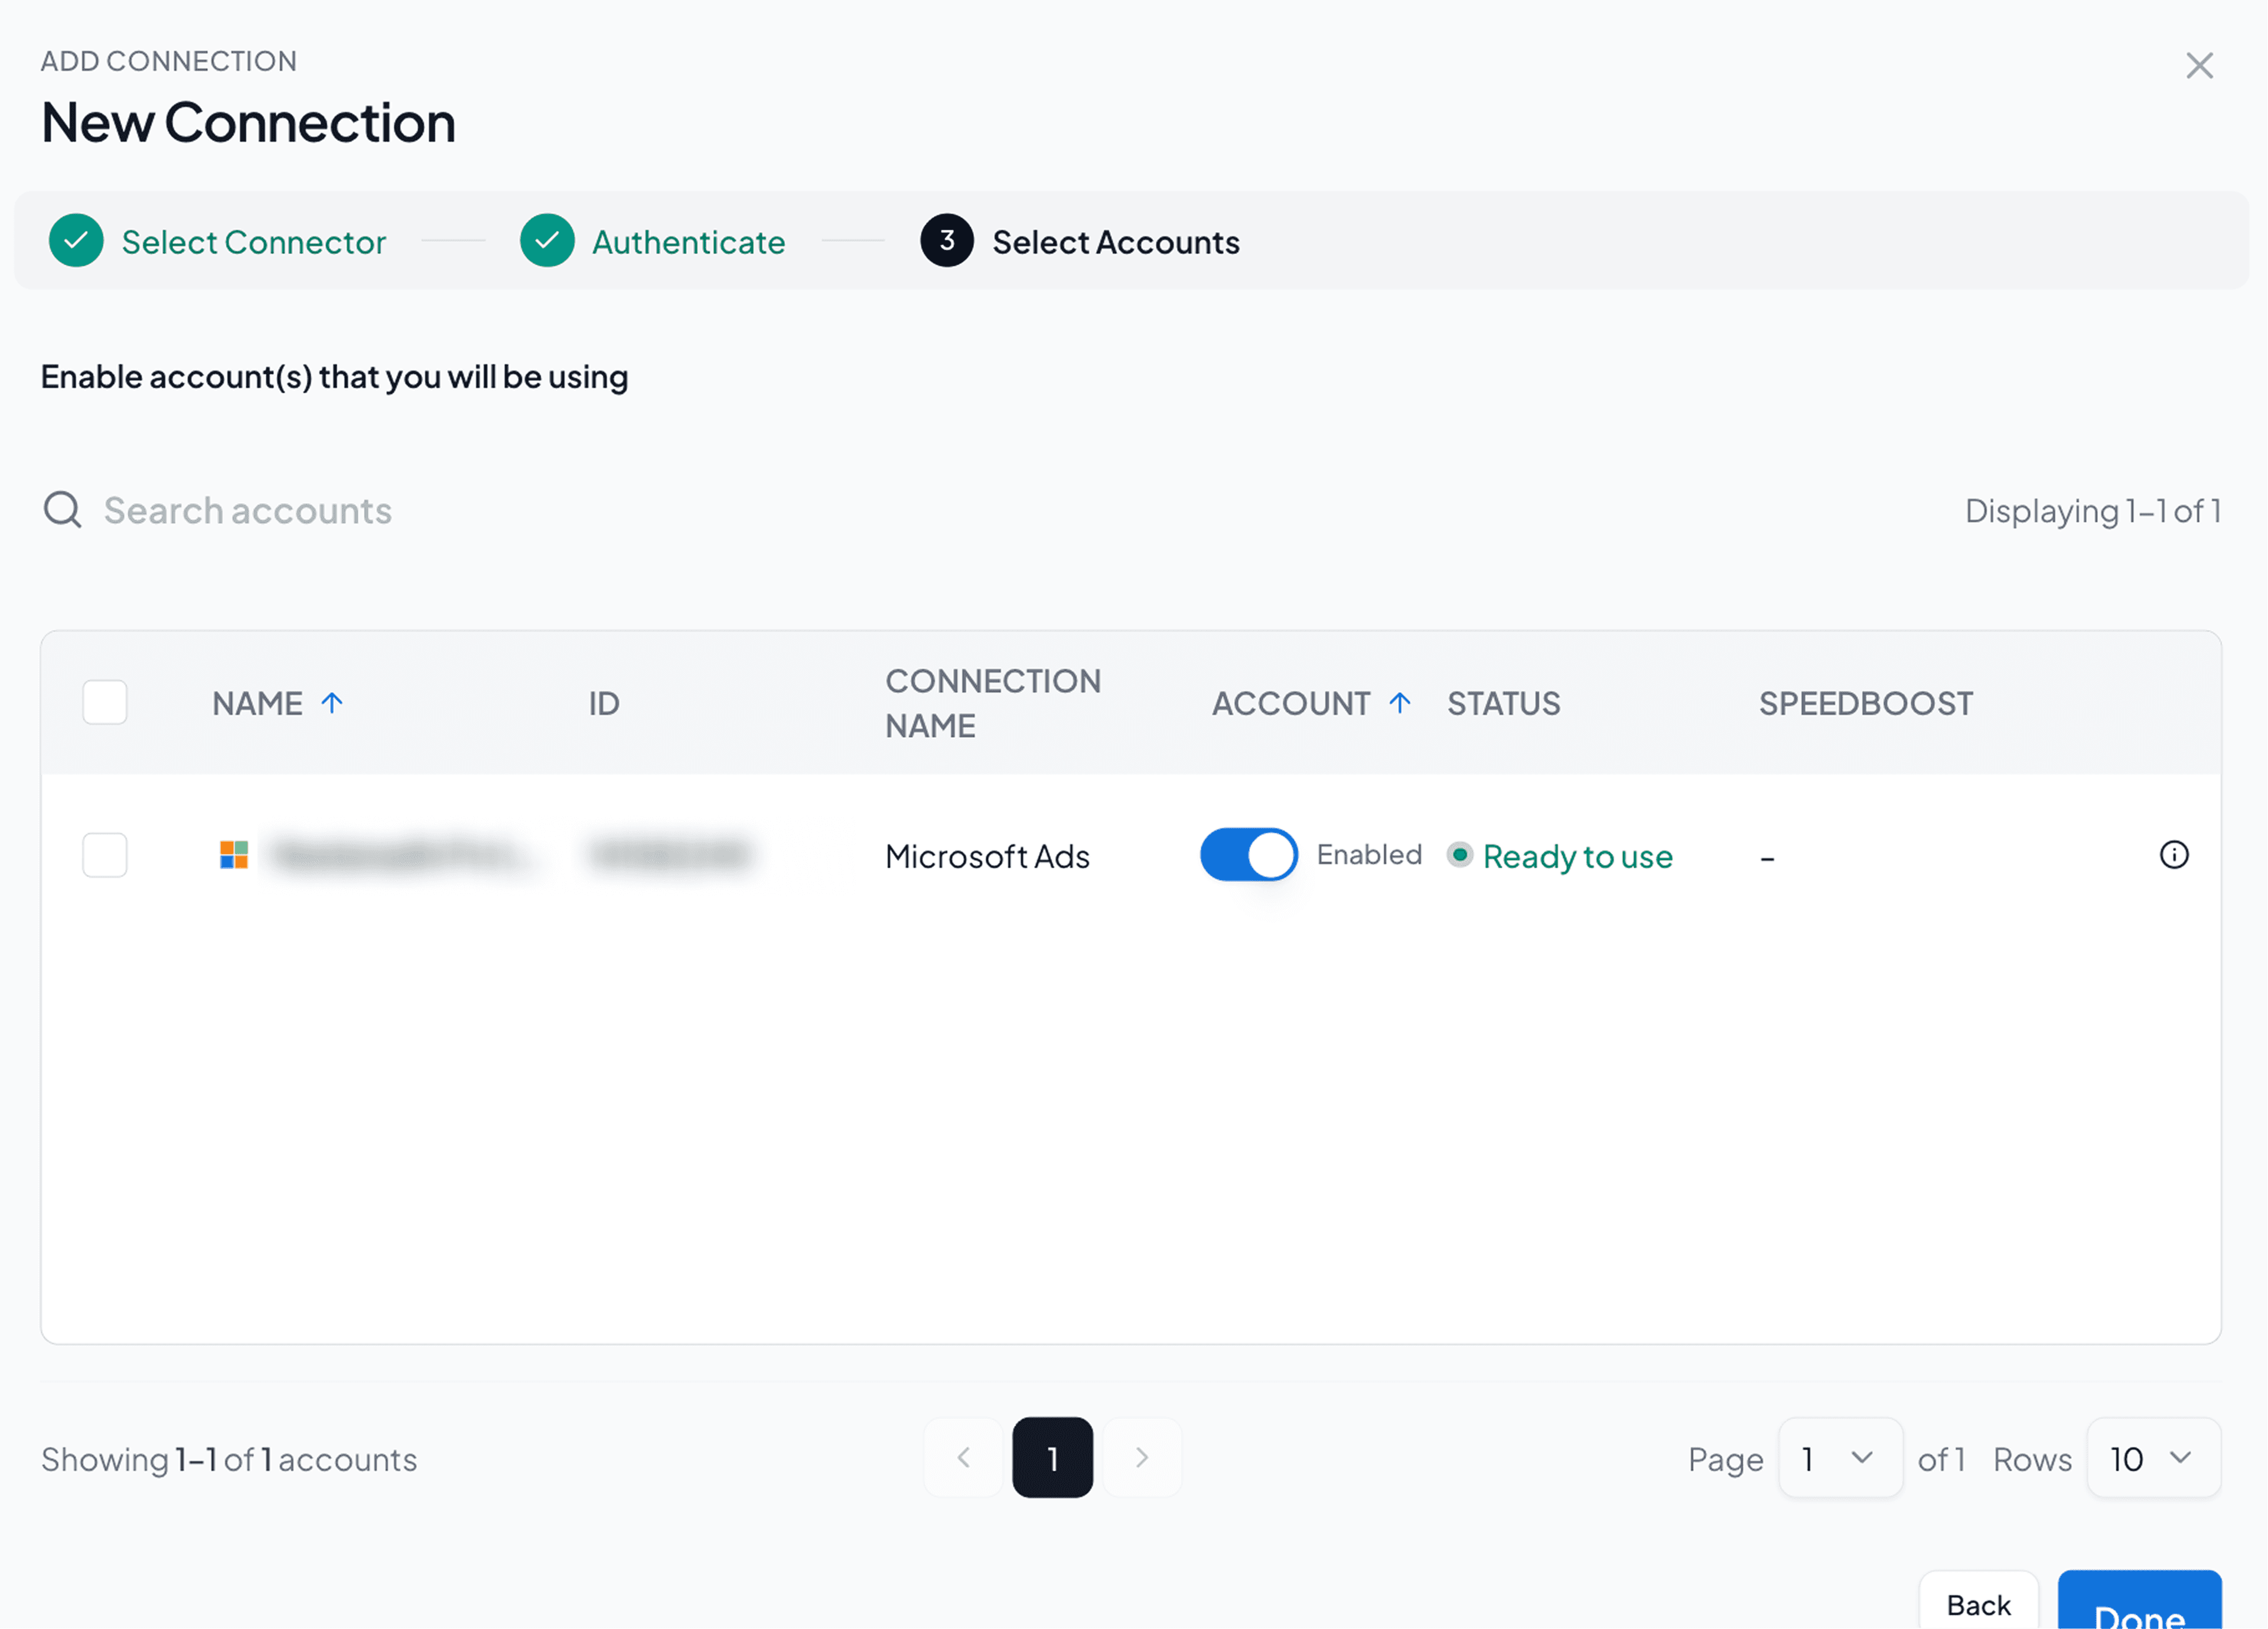Tick the select-all checkbox in the header

point(105,703)
